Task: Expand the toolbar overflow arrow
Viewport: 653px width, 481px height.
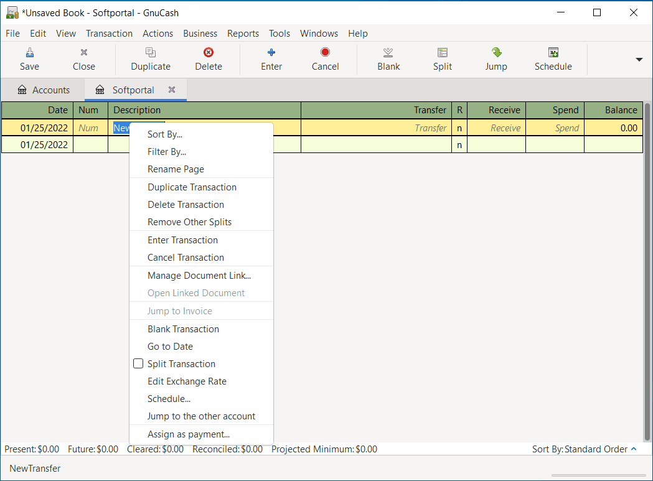Action: click(x=639, y=60)
